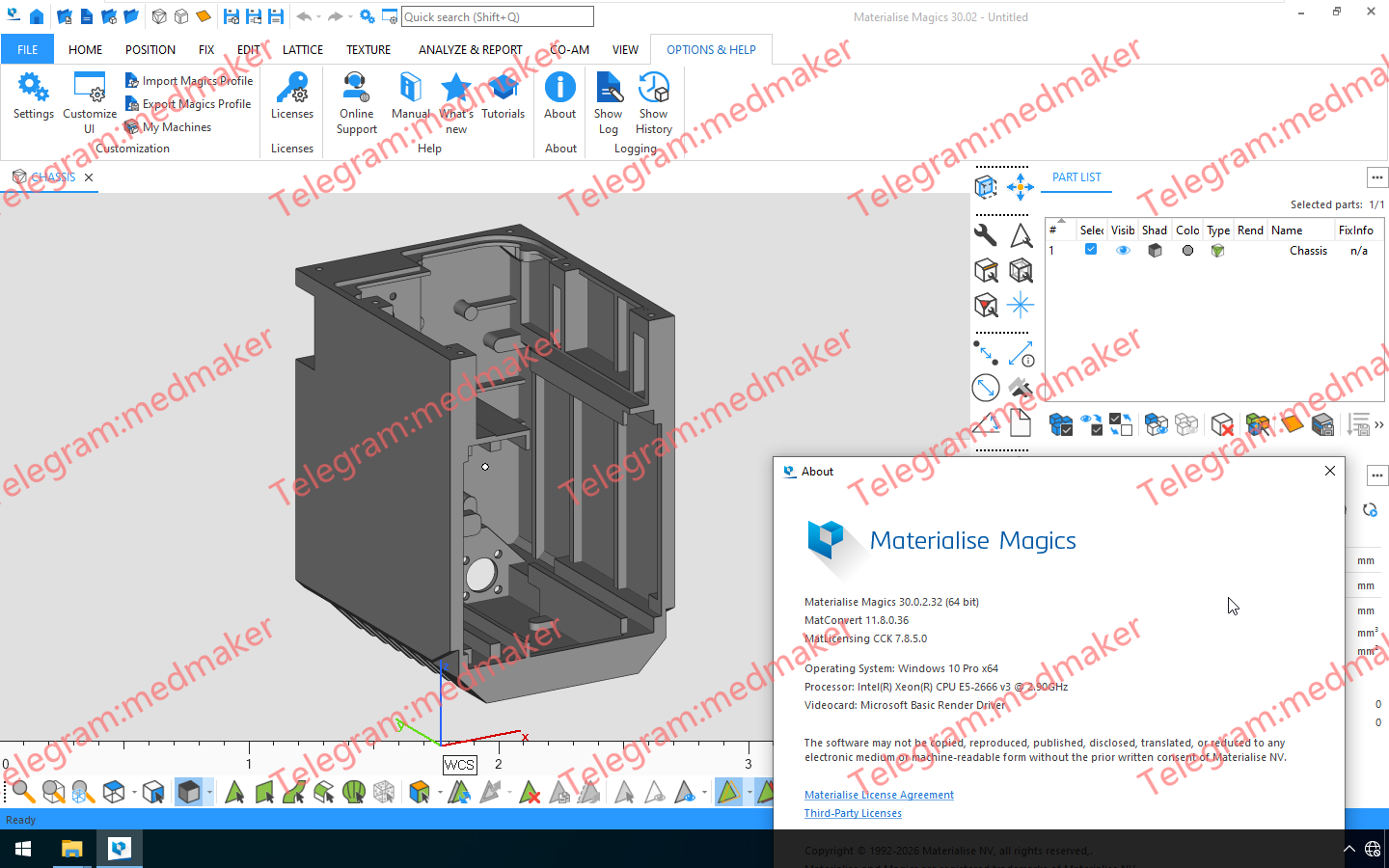1389x868 pixels.
Task: Click the red X unselect triangle icon
Action: [x=530, y=793]
